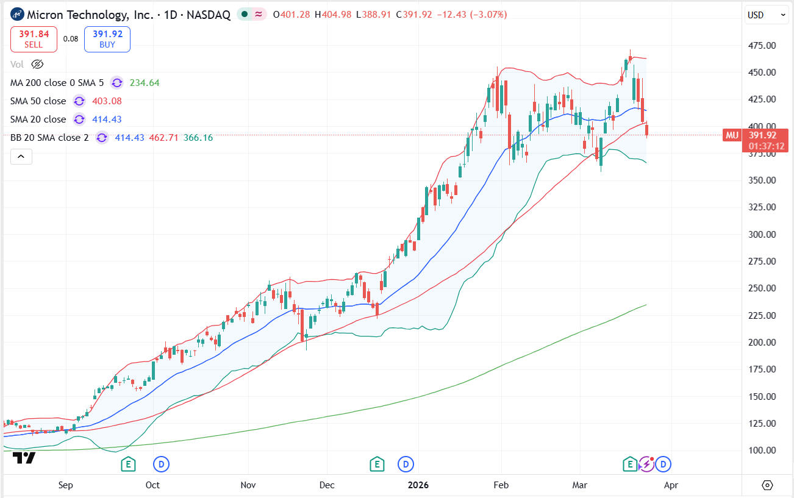
Task: Open chart settings hexagon icon in bottom corner
Action: click(x=767, y=485)
